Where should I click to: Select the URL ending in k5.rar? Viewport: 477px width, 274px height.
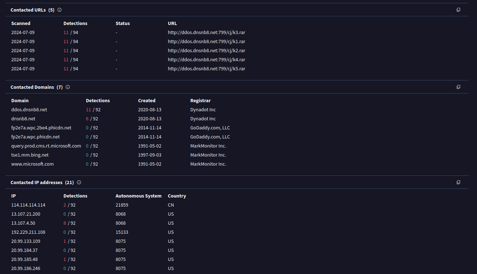[x=206, y=69]
